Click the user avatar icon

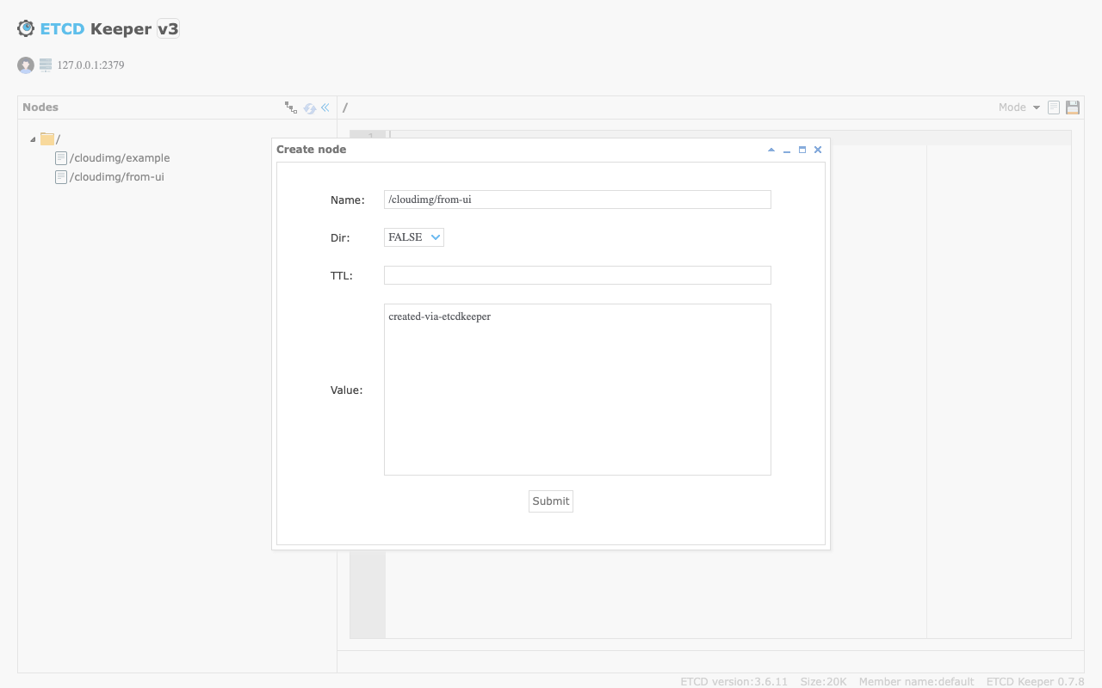(x=26, y=65)
